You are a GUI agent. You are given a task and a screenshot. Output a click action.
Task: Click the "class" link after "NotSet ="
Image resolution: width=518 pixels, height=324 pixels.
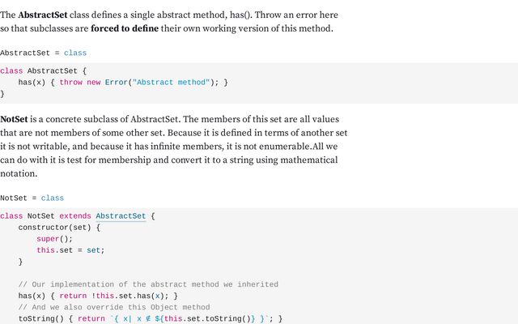pos(52,198)
